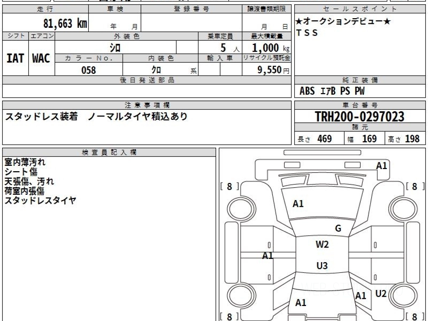Select the inspector note 荷室内張傷
Screen dimensions: 428x321
[24, 191]
